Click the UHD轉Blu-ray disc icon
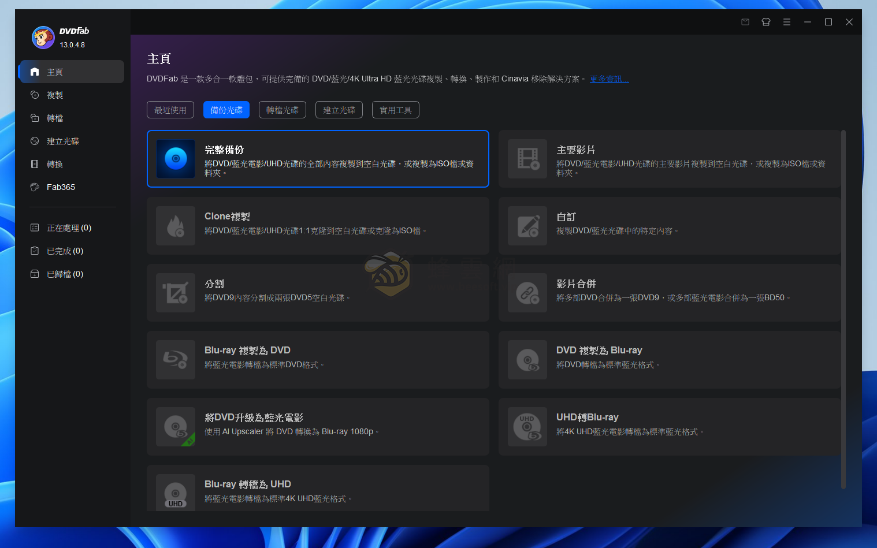This screenshot has height=548, width=877. pyautogui.click(x=527, y=427)
